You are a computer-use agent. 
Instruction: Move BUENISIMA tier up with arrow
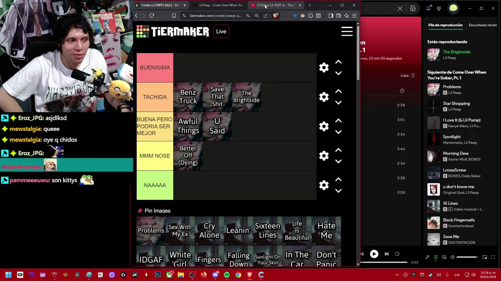pos(339,62)
